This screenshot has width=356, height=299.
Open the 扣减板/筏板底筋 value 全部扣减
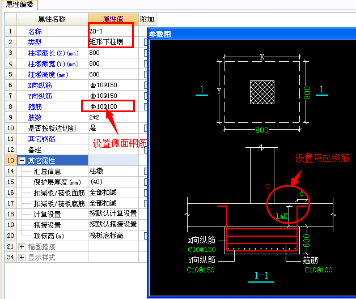113,203
